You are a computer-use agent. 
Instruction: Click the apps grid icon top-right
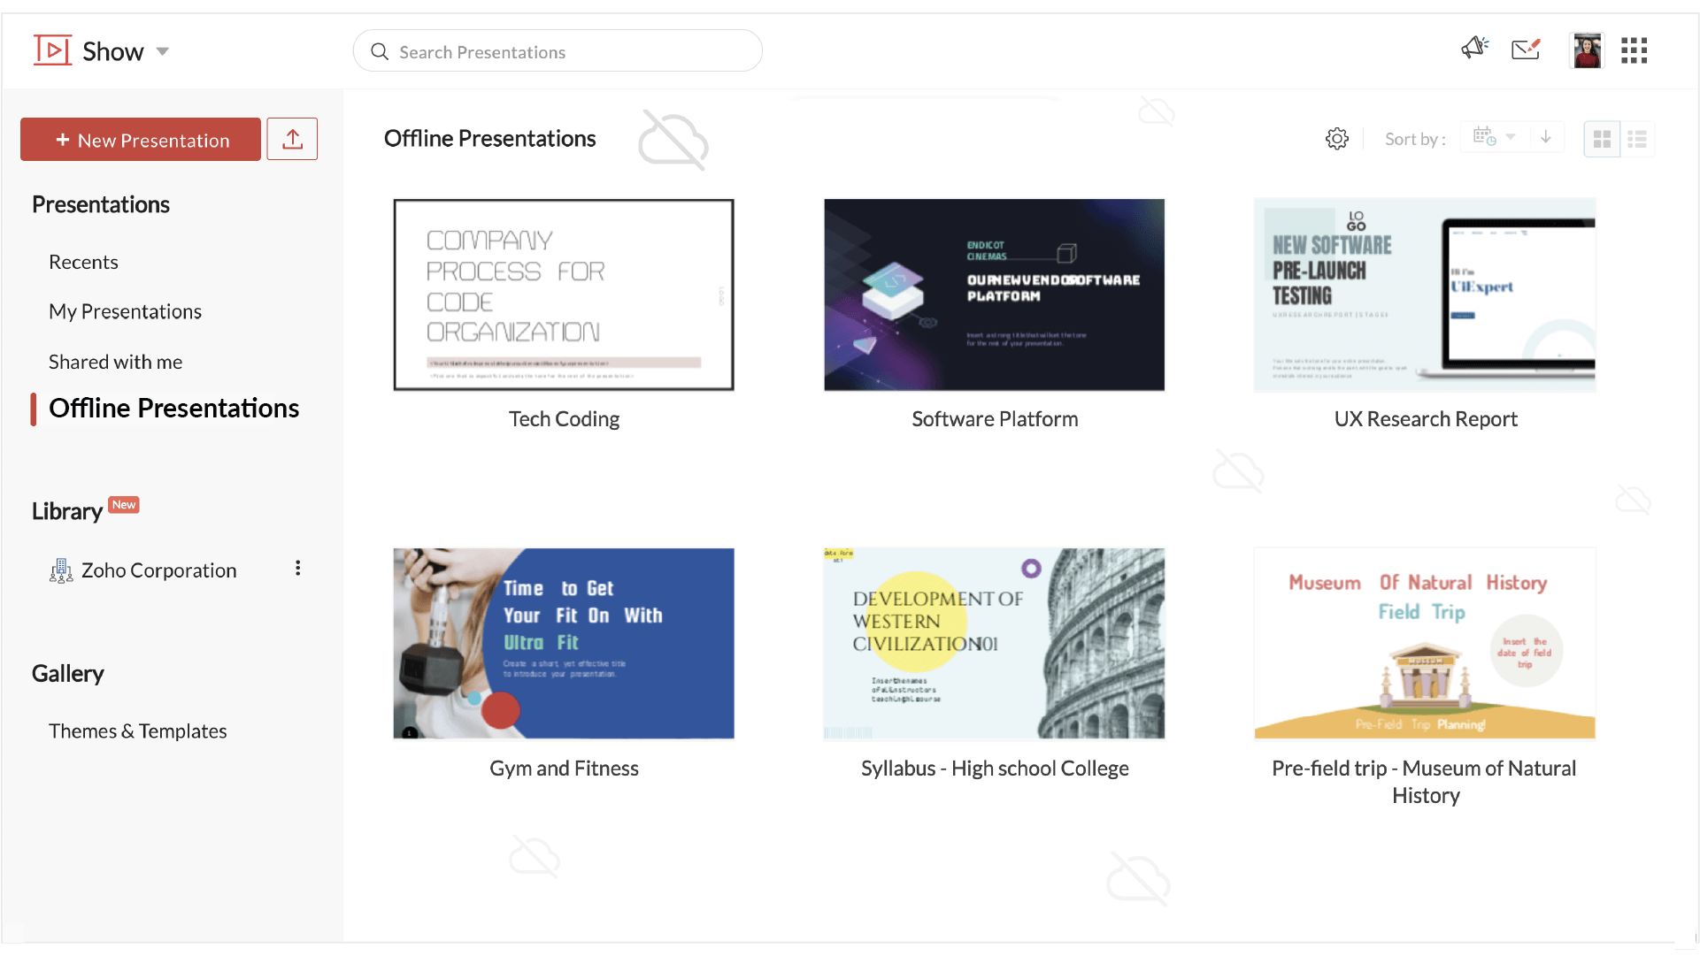click(1637, 51)
